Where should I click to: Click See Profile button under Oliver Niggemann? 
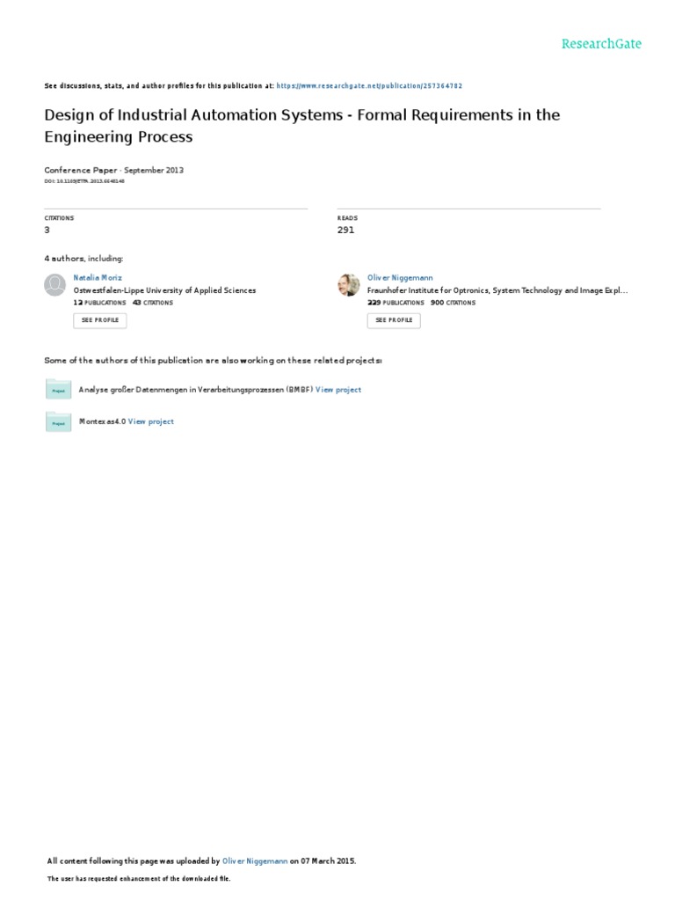[394, 320]
